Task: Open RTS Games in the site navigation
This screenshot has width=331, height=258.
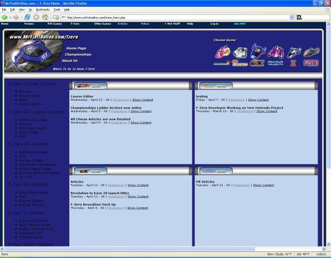Action: point(55,24)
